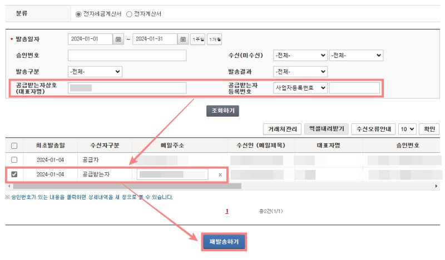The image size is (445, 260).
Task: Select 전자세금계산서 radio option
Action: tap(78, 14)
